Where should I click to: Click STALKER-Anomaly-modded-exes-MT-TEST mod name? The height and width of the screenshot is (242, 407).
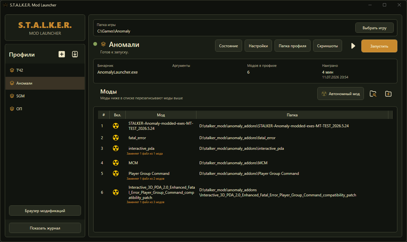[161, 126]
